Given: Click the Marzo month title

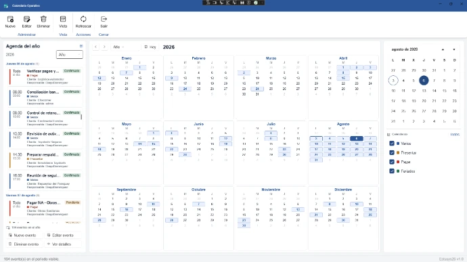Looking at the screenshot, I should coord(271,58).
